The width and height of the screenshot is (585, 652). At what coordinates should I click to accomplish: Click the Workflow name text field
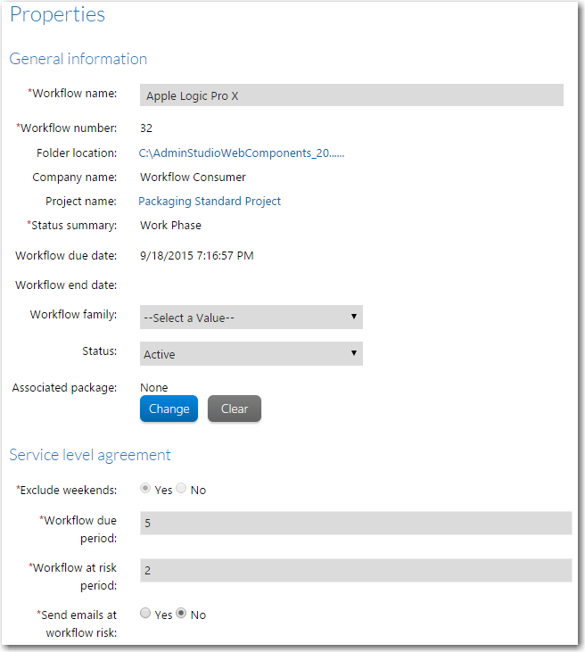tap(351, 95)
